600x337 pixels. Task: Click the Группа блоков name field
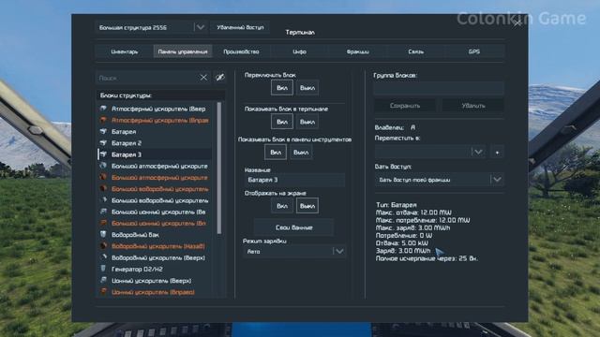(439, 88)
